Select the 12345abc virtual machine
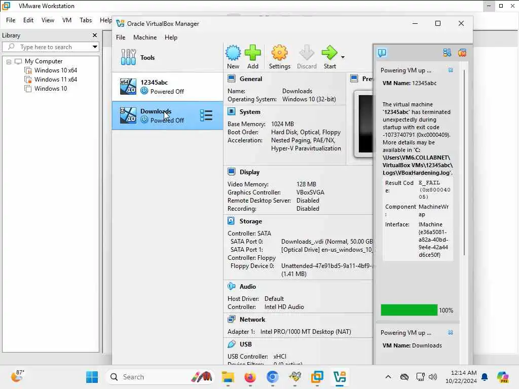Image resolution: width=519 pixels, height=389 pixels. [x=167, y=87]
